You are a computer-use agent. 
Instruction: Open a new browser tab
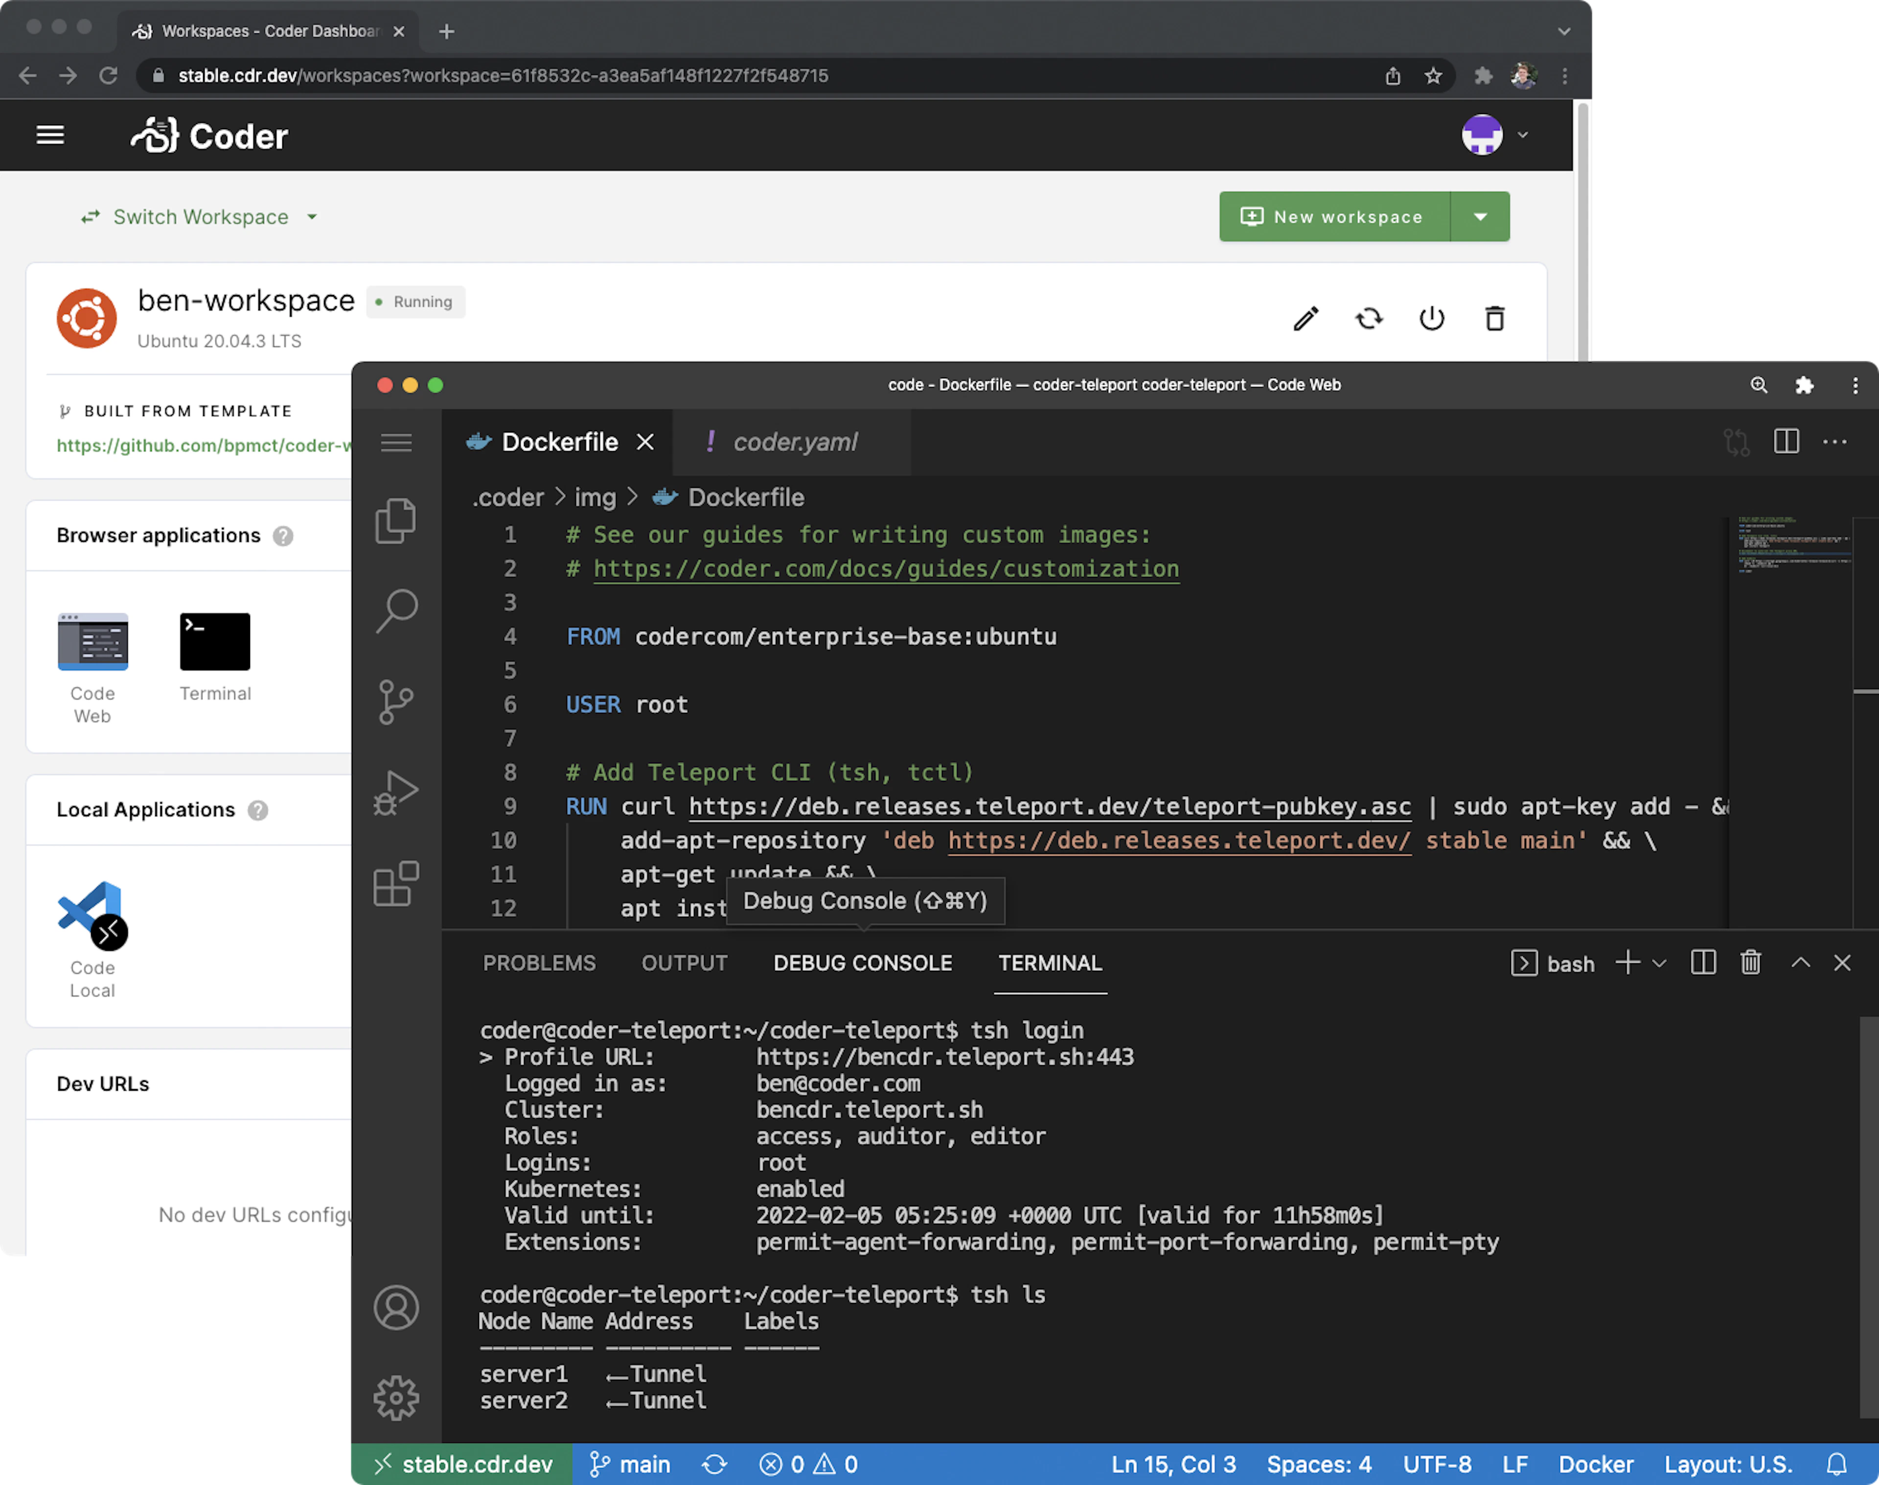click(447, 31)
